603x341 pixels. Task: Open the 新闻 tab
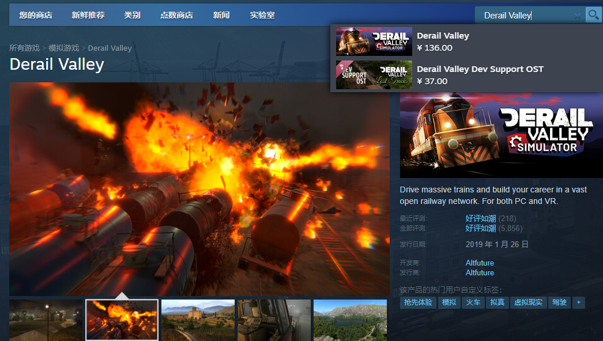(221, 15)
